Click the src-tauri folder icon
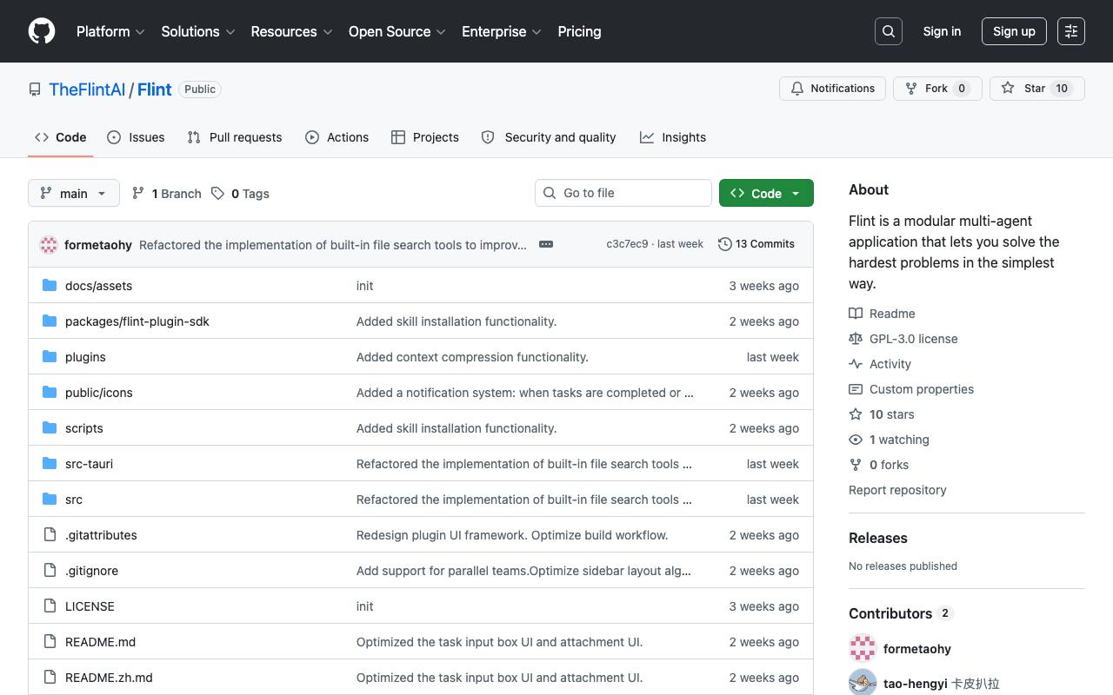Screen dimensions: 1113x695 50,464
